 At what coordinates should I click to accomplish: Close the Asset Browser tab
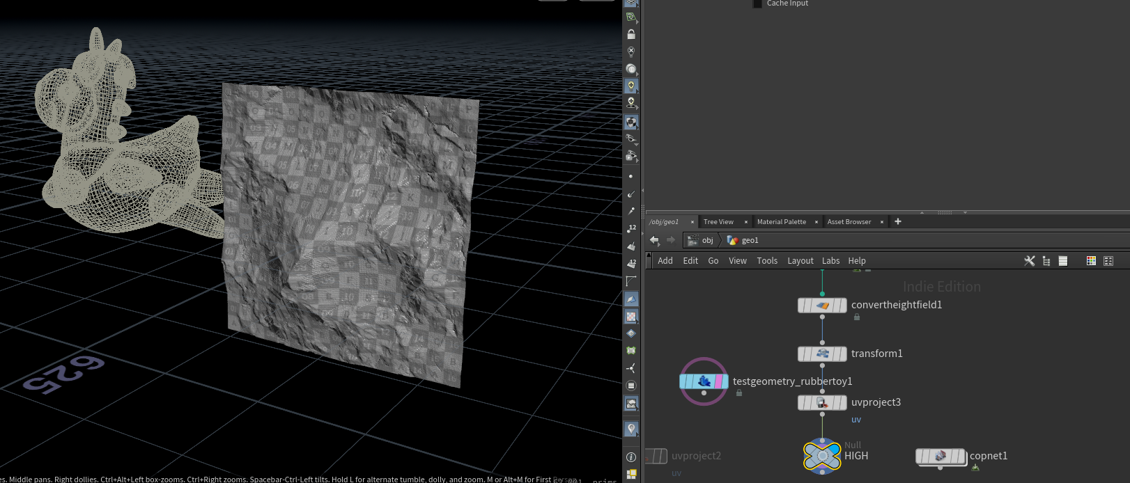click(882, 222)
